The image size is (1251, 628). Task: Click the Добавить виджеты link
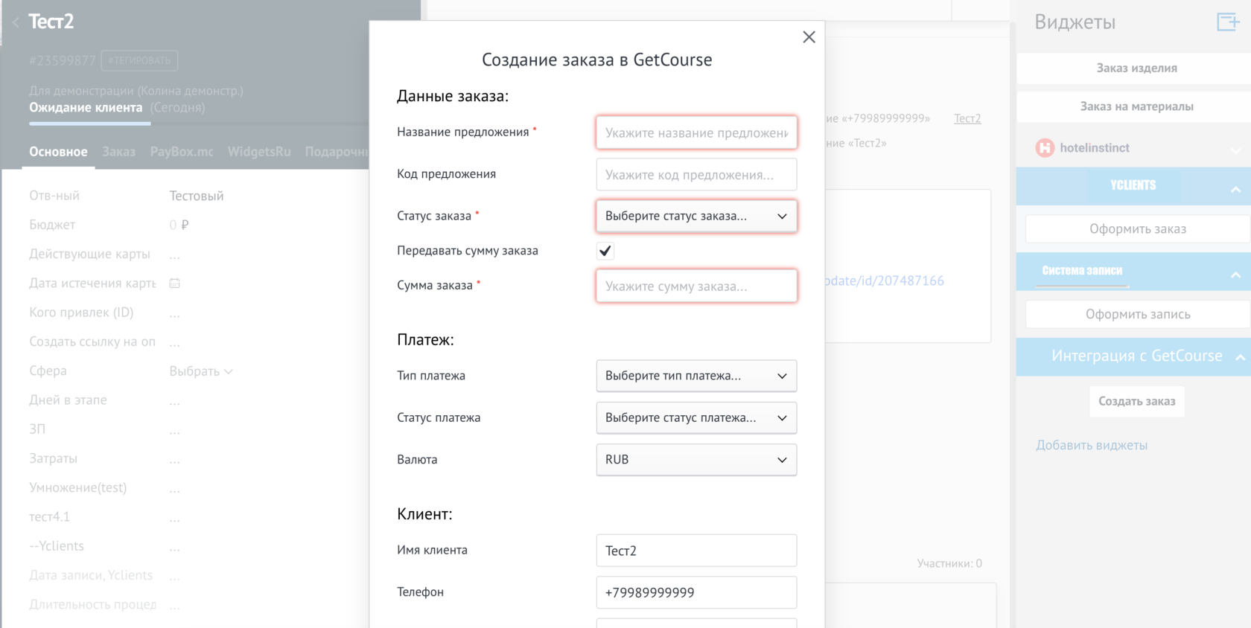point(1092,446)
